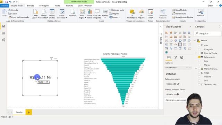Click the filter icon above the card visual
The image size is (222, 125).
click(51, 58)
